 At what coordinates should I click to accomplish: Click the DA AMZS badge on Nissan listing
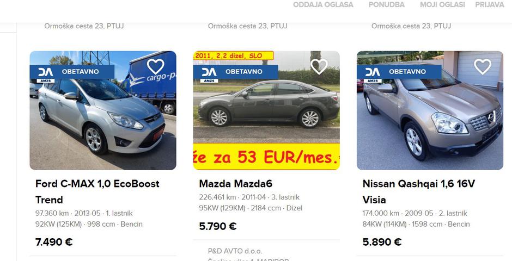tap(373, 74)
